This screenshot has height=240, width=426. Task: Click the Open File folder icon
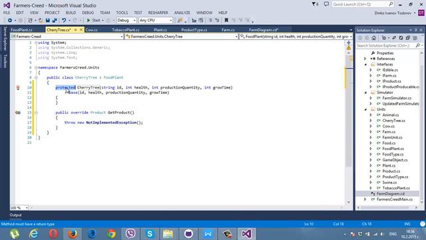(x=41, y=21)
